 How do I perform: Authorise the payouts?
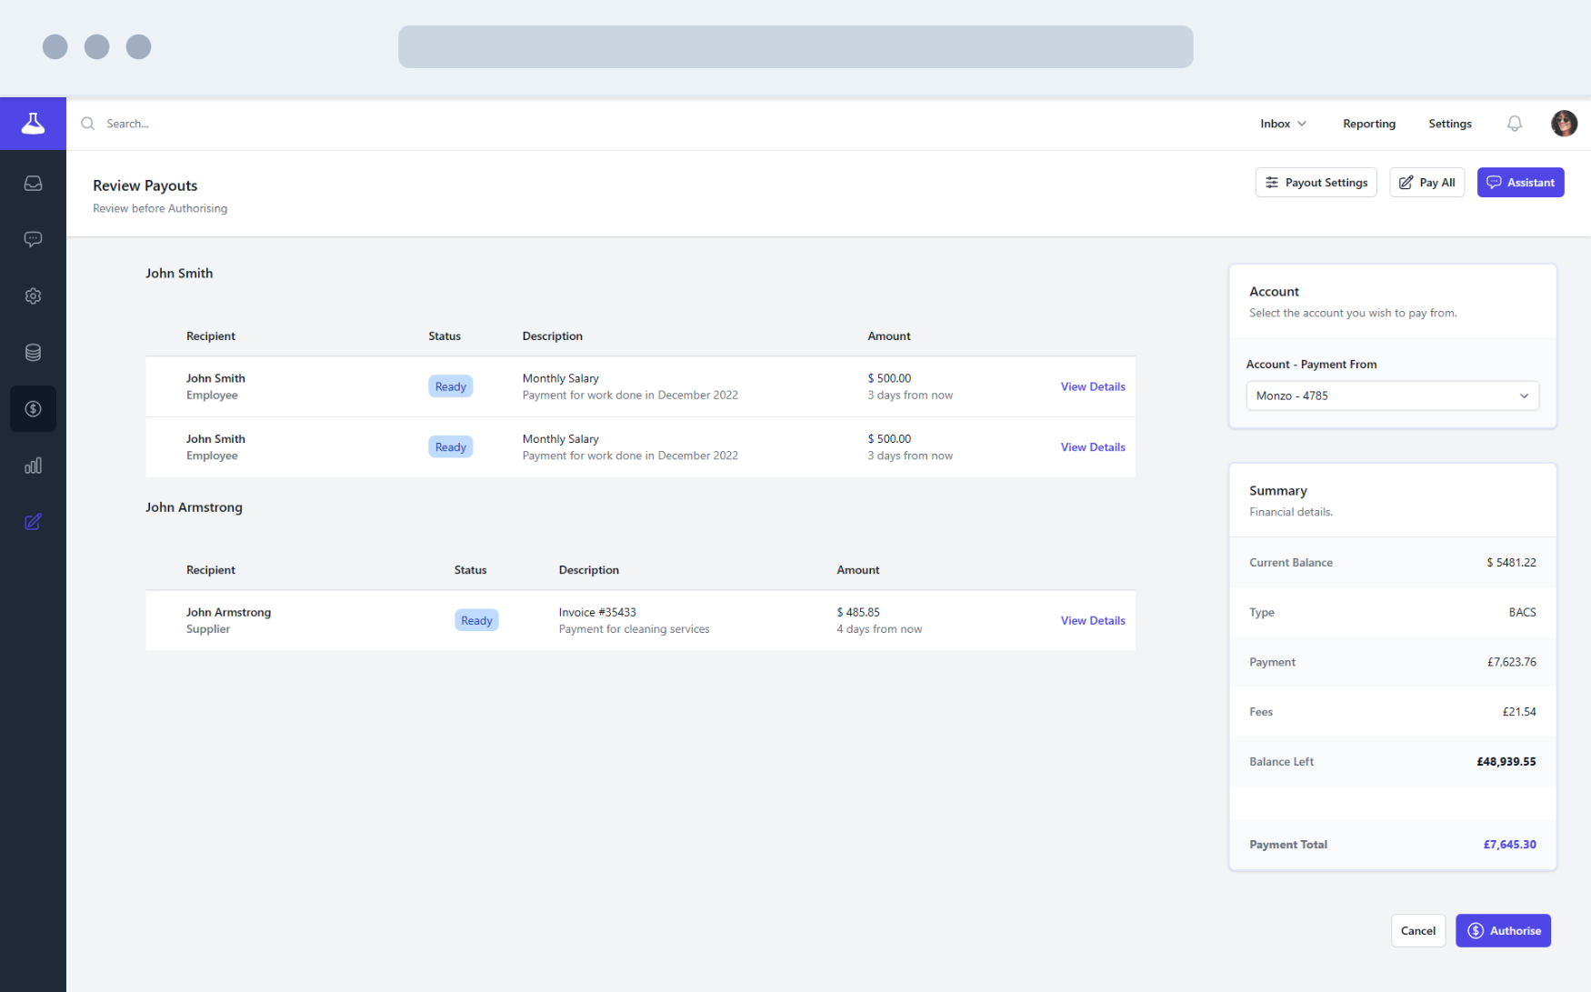click(1503, 931)
